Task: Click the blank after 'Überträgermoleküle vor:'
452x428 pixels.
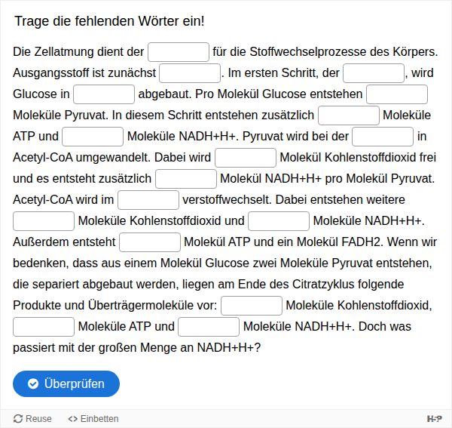Action: [252, 306]
